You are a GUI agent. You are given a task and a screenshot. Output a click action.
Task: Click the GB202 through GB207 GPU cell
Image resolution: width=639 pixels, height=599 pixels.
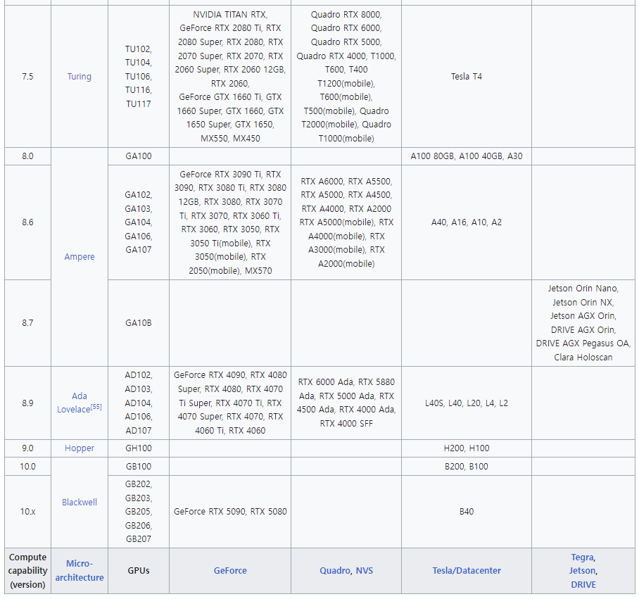click(x=139, y=512)
